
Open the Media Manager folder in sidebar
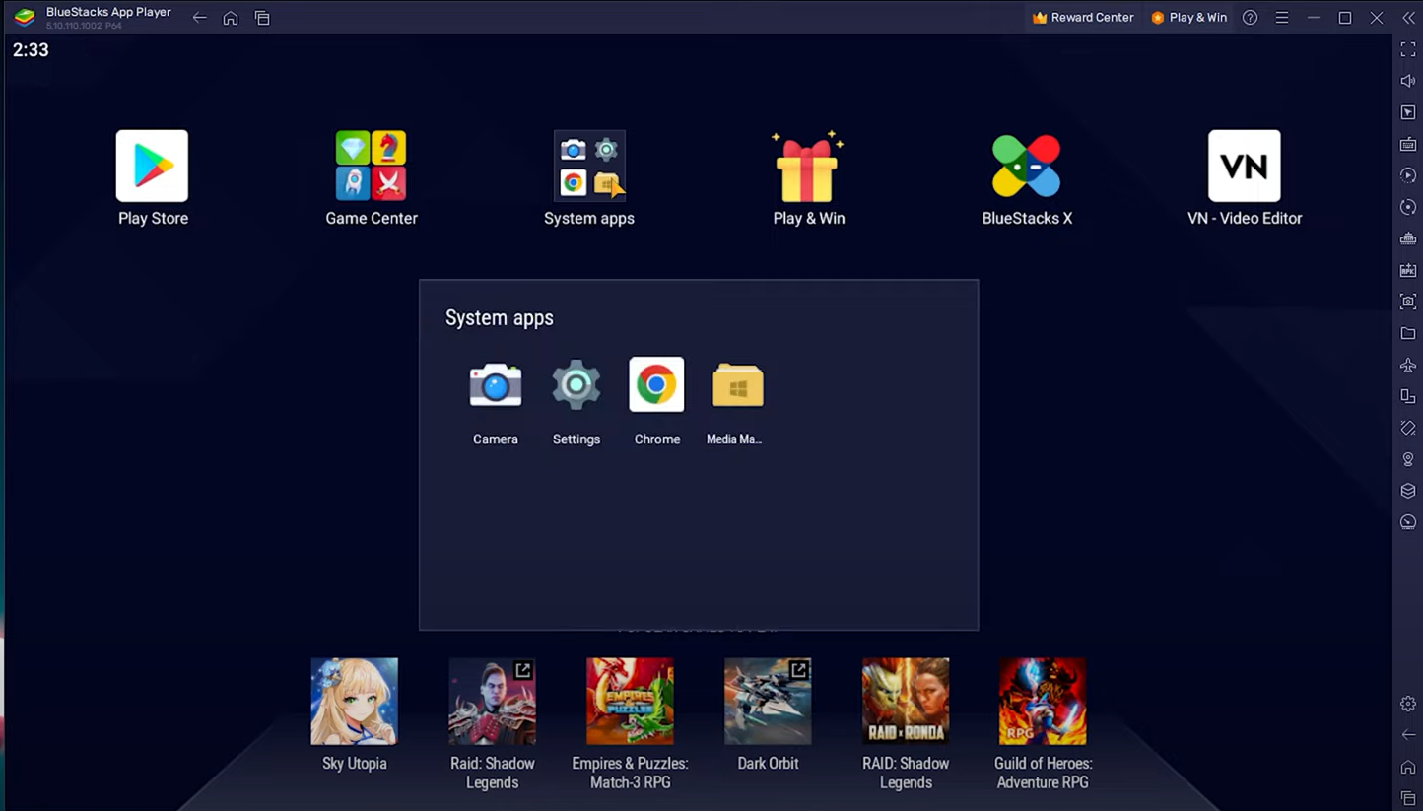(1407, 333)
